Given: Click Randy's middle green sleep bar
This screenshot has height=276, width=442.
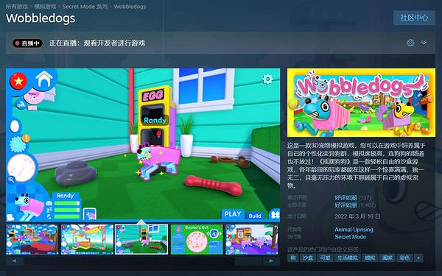Looking at the screenshot, I should [x=67, y=210].
